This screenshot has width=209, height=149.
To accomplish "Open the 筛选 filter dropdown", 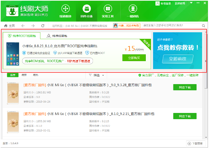I will [x=96, y=75].
